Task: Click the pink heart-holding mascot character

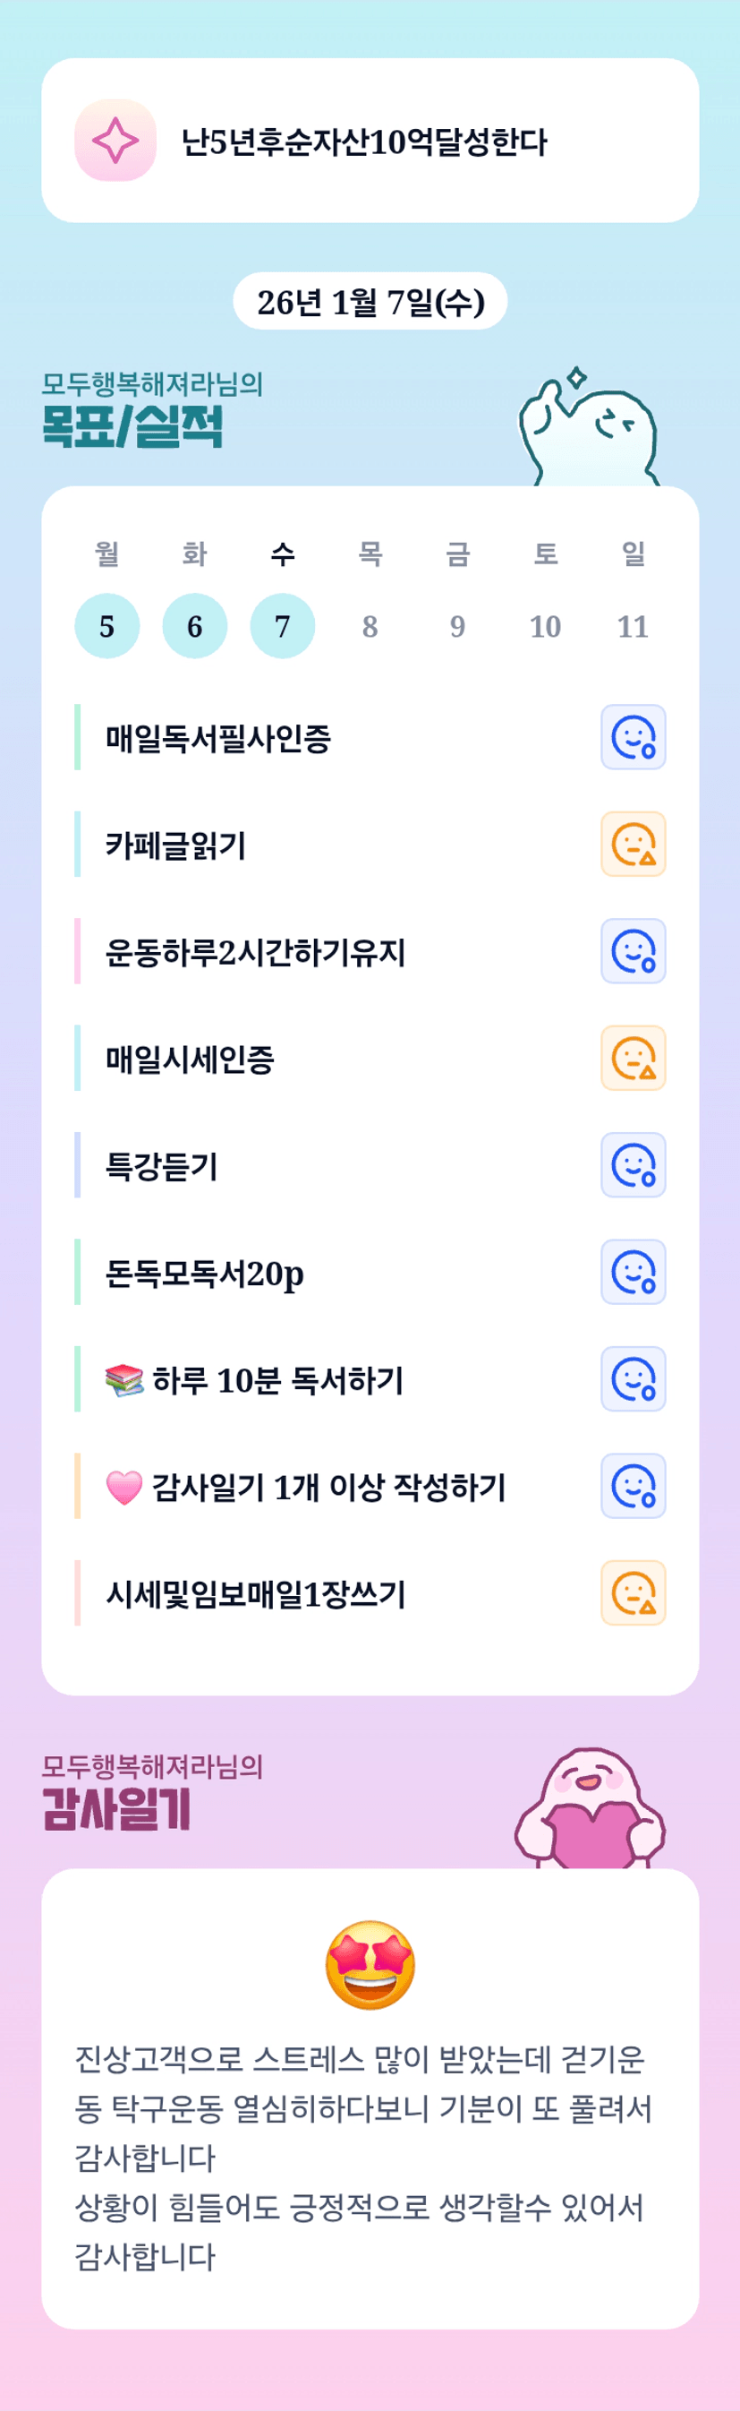Action: pyautogui.click(x=590, y=1809)
